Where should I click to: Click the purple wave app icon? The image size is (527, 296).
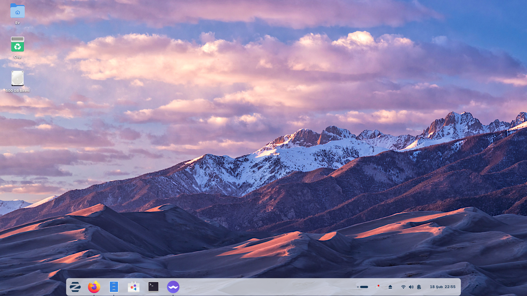click(173, 287)
